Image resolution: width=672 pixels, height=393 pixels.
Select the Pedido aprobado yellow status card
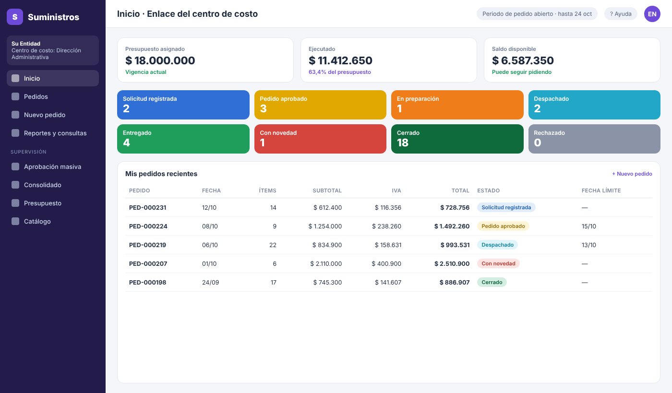(x=320, y=105)
